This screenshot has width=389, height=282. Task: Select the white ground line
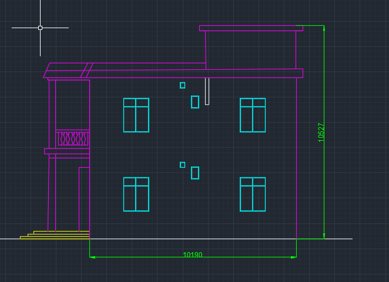point(176,239)
